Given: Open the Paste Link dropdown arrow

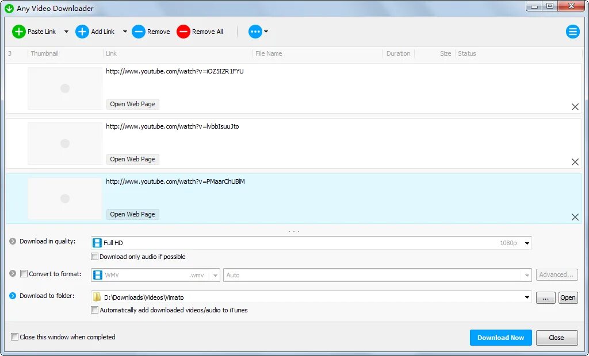Looking at the screenshot, I should [x=66, y=32].
